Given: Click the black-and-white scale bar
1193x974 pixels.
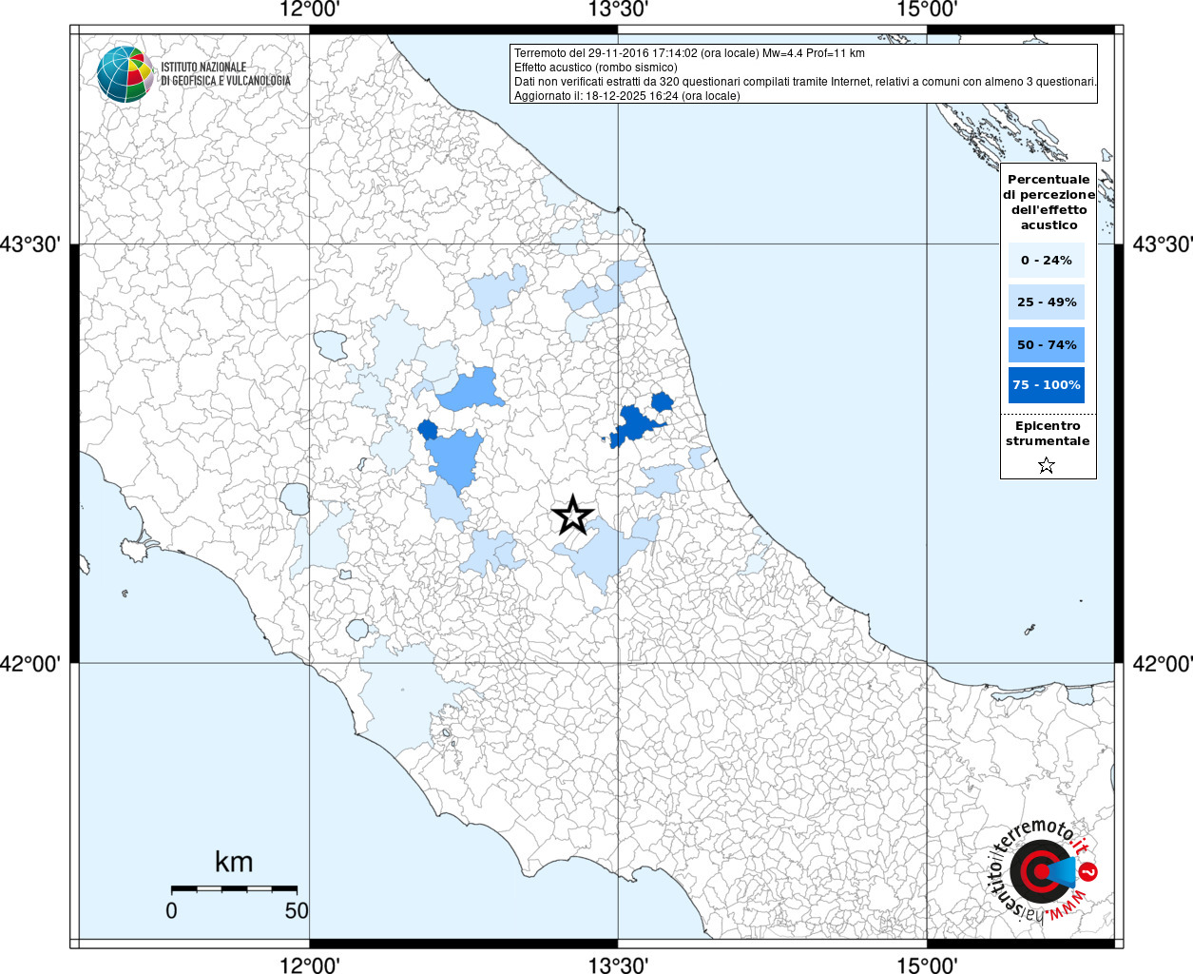Looking at the screenshot, I should point(234,888).
